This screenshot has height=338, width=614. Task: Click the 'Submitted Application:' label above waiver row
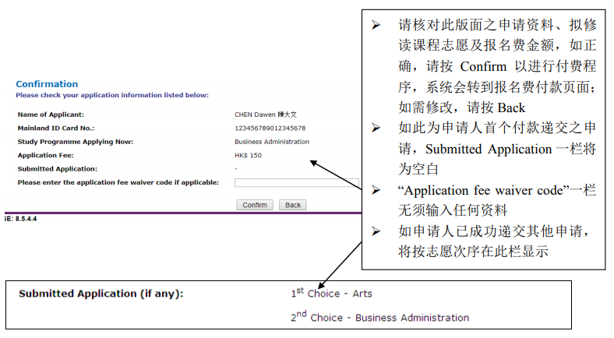tap(57, 168)
